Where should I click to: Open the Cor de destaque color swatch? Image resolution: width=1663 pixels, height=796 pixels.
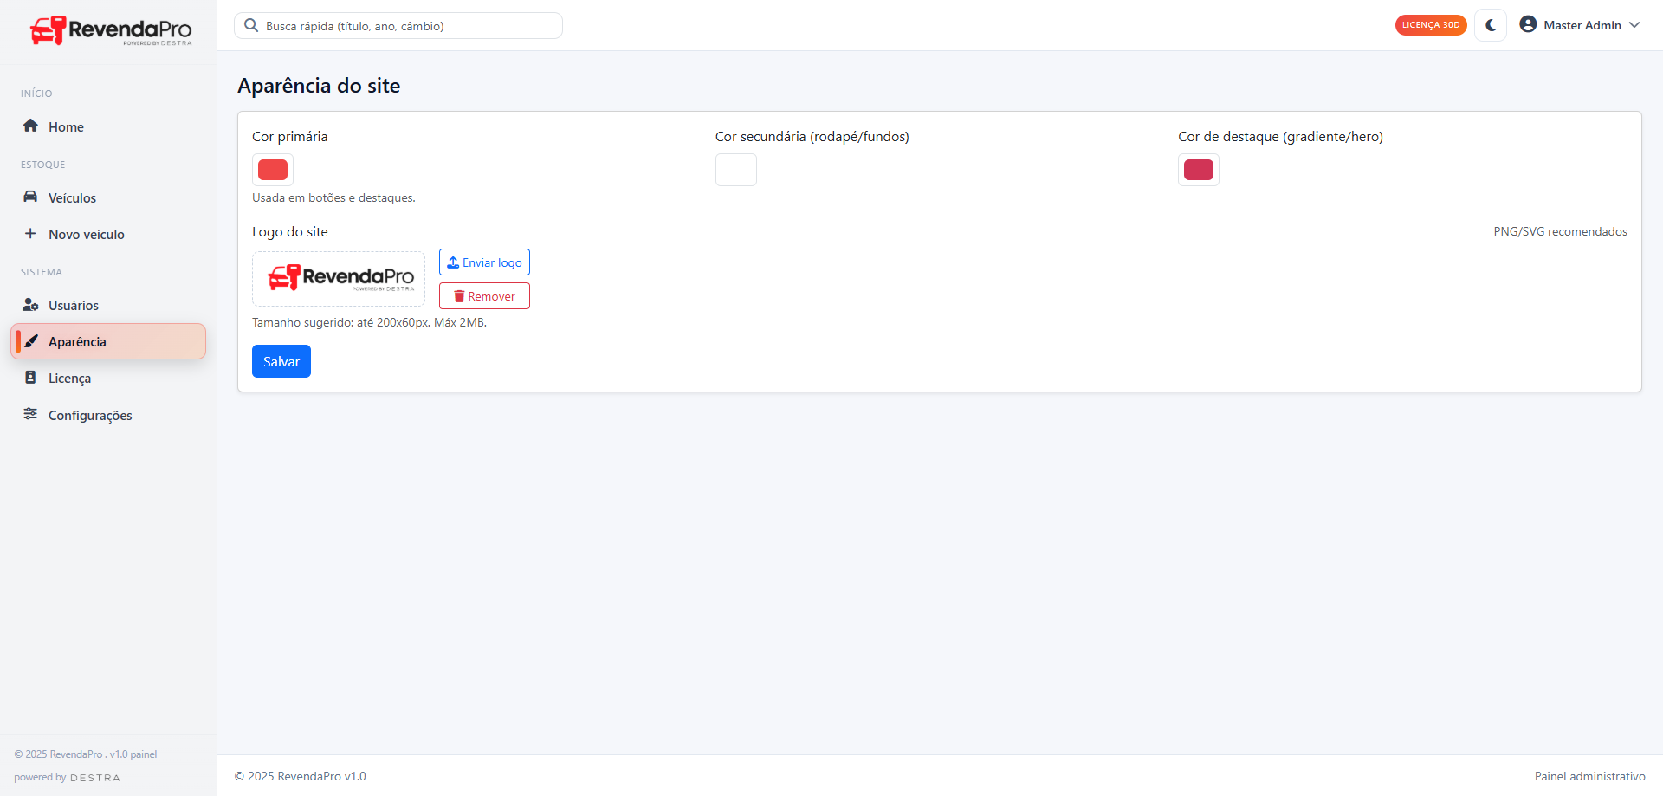1198,170
